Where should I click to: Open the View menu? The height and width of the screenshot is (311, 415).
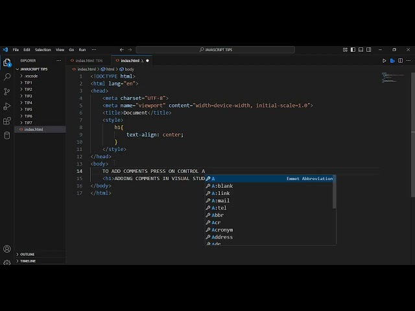[x=60, y=50]
